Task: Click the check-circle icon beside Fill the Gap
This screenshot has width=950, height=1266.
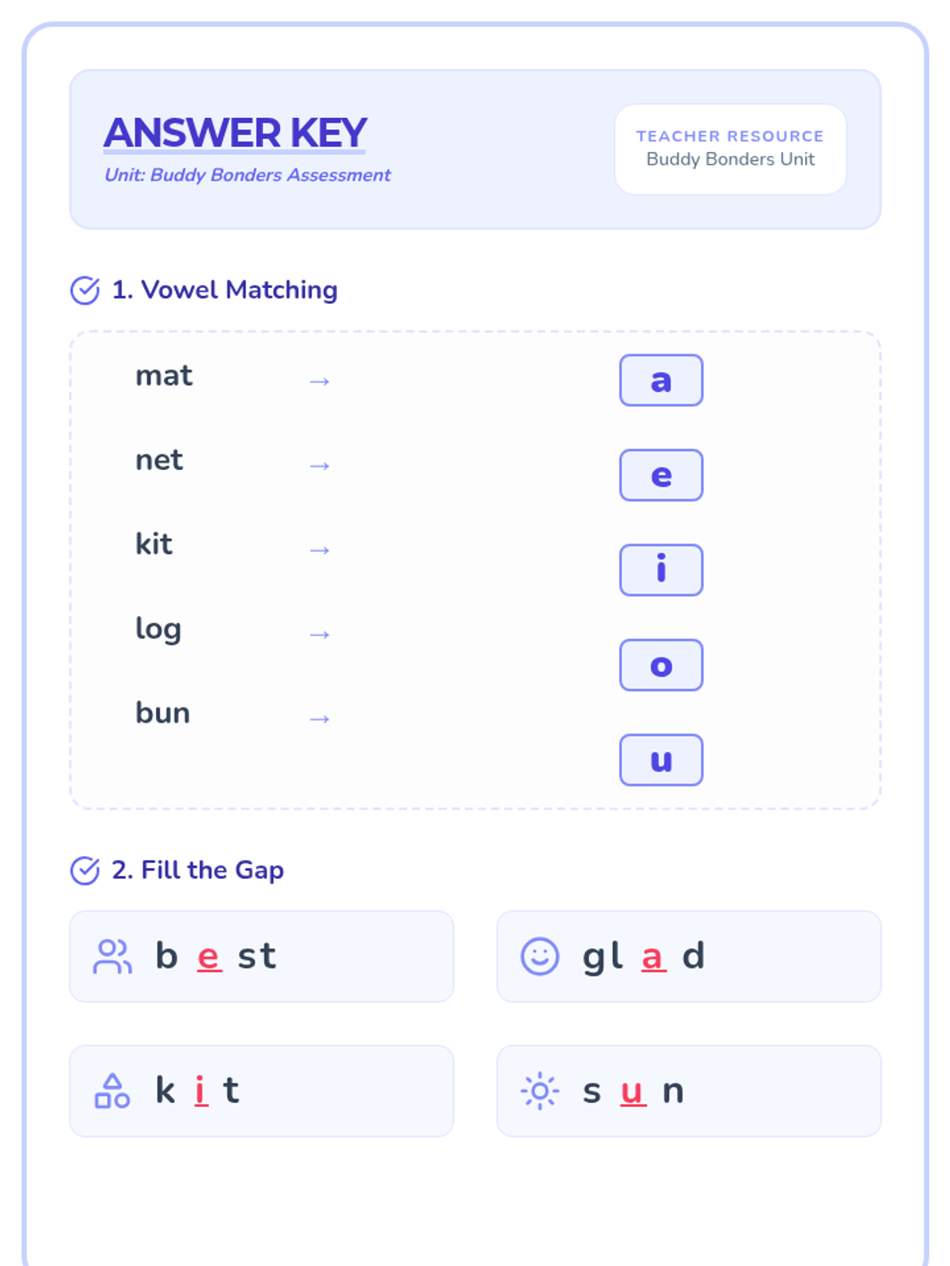Action: (85, 870)
